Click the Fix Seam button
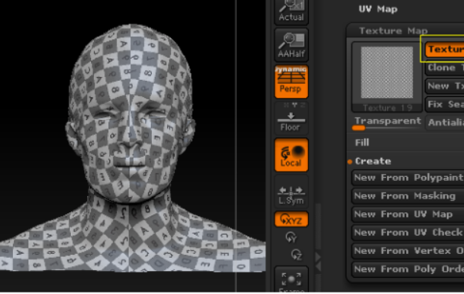The height and width of the screenshot is (294, 464). click(445, 105)
